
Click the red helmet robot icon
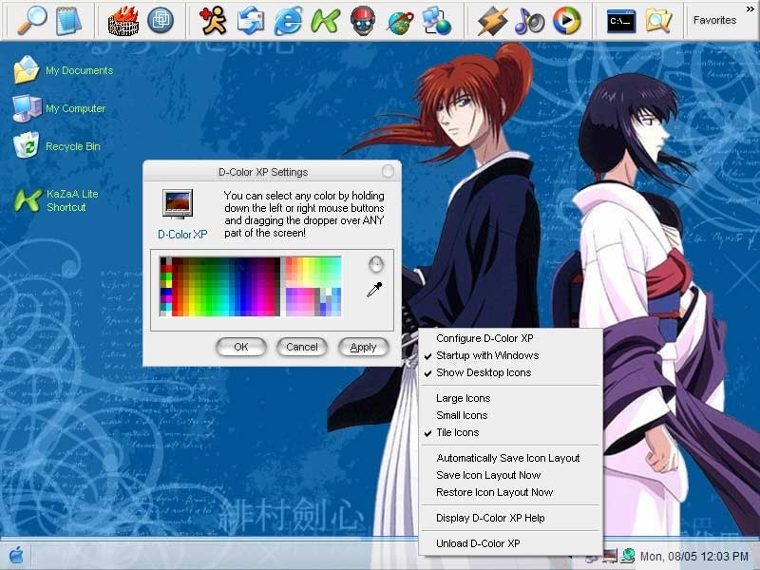[x=363, y=20]
